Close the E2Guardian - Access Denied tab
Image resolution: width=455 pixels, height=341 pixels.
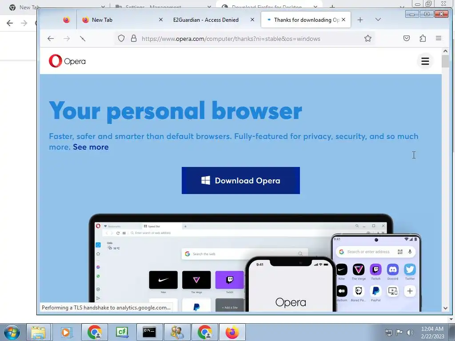252,20
